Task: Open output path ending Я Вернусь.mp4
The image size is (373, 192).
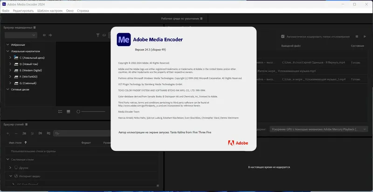Action: [313, 62]
